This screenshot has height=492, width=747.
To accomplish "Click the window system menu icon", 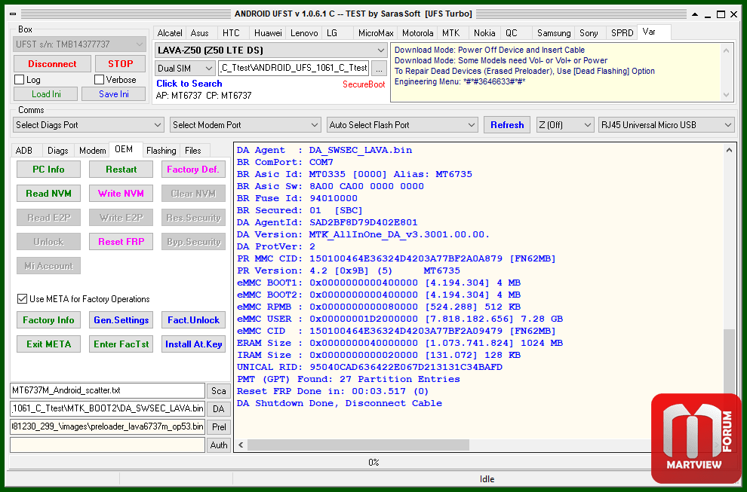I will [x=13, y=14].
